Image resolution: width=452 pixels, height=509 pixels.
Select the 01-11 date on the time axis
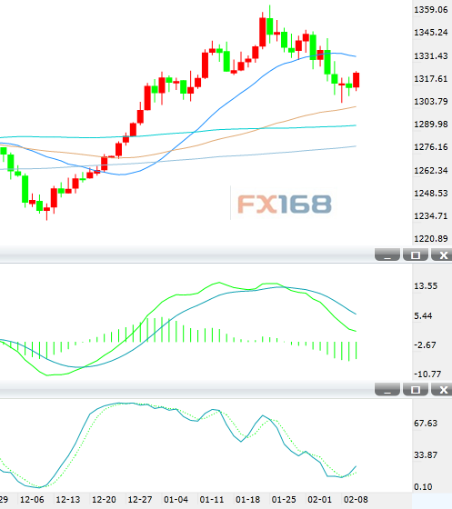tap(212, 500)
